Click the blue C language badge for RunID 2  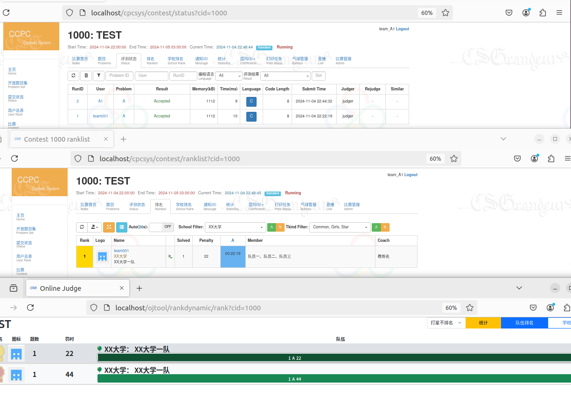click(x=251, y=101)
